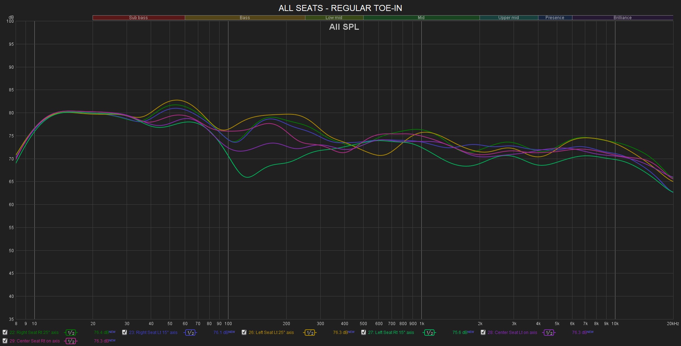The image size is (681, 346).
Task: Click the 76.1 dB value of trace 23
Action: click(221, 333)
